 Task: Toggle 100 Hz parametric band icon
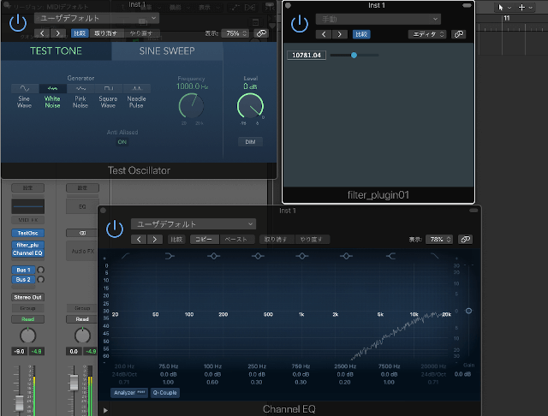213,257
